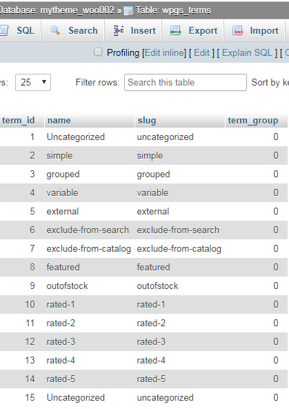Open the rows-per-page dropdown showing 25

tap(33, 83)
